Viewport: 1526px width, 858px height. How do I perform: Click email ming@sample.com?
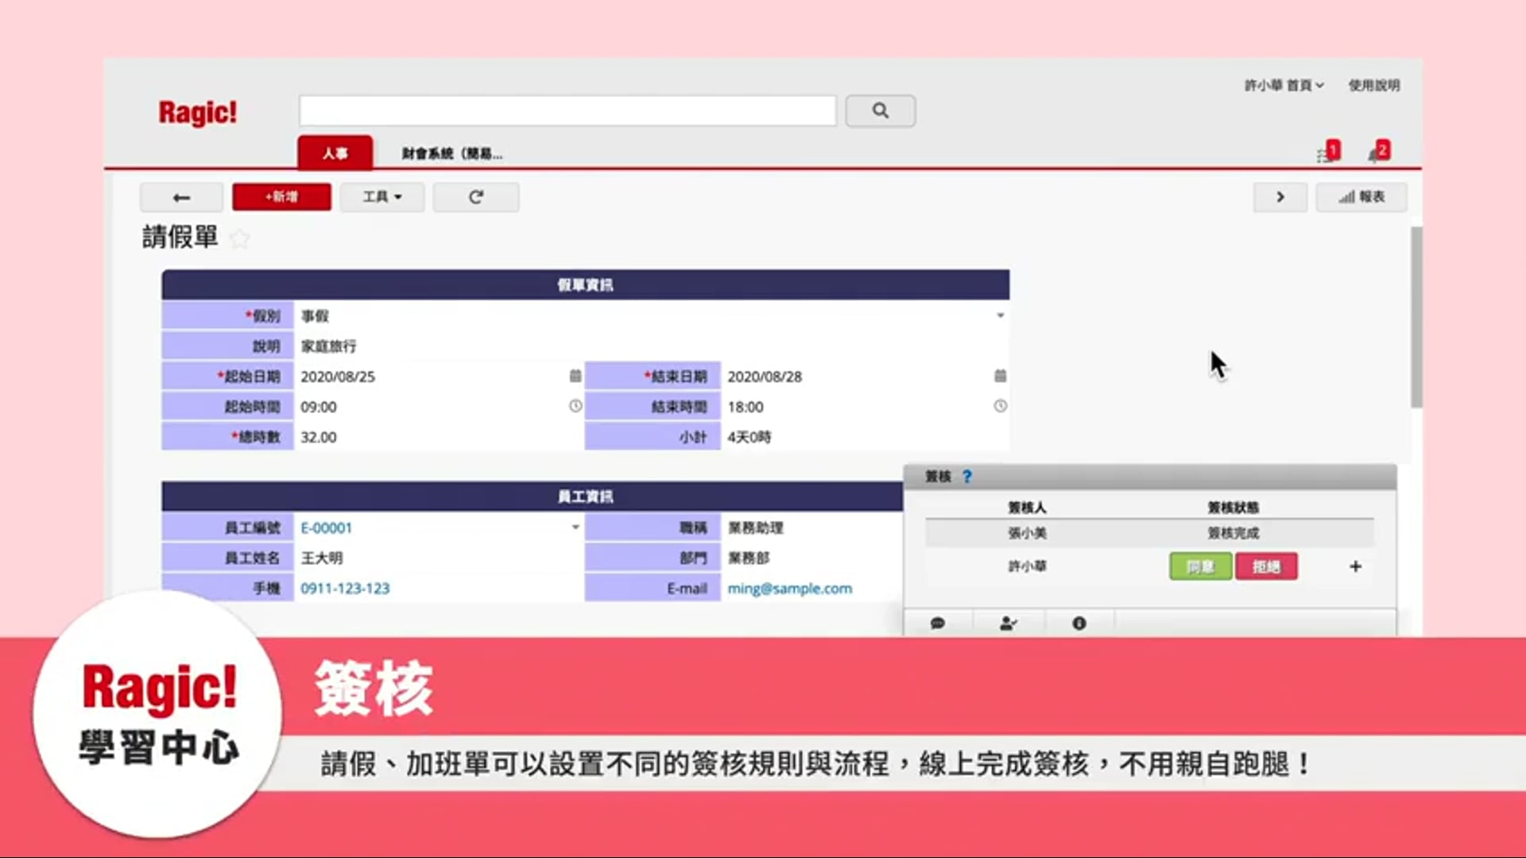(789, 589)
